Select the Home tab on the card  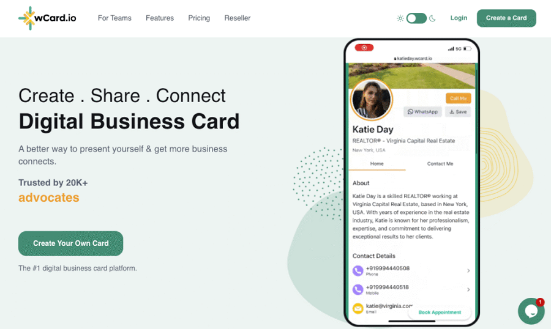(377, 164)
